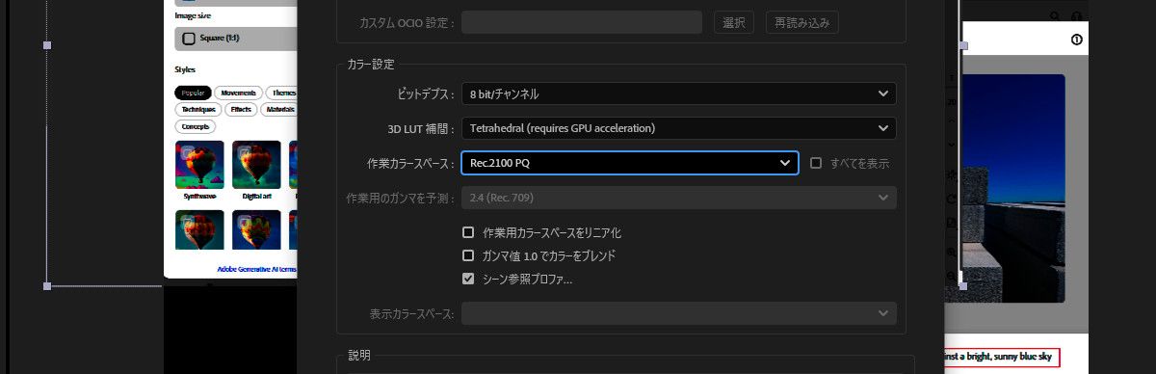Check ガンマ値 1.0 でカラーをブレンド

point(468,255)
